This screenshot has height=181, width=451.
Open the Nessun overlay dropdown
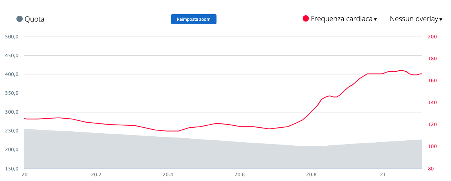(x=413, y=19)
